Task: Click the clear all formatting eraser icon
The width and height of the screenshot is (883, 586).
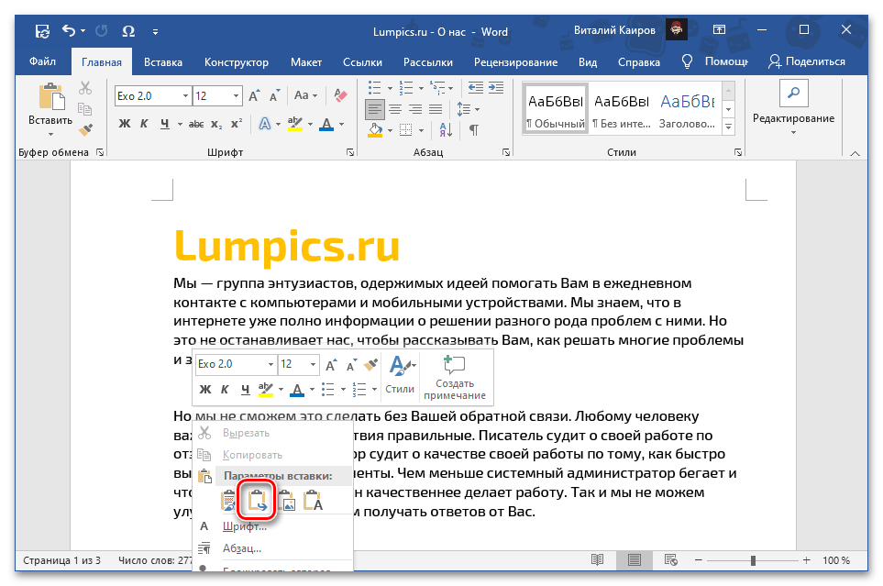Action: [341, 95]
